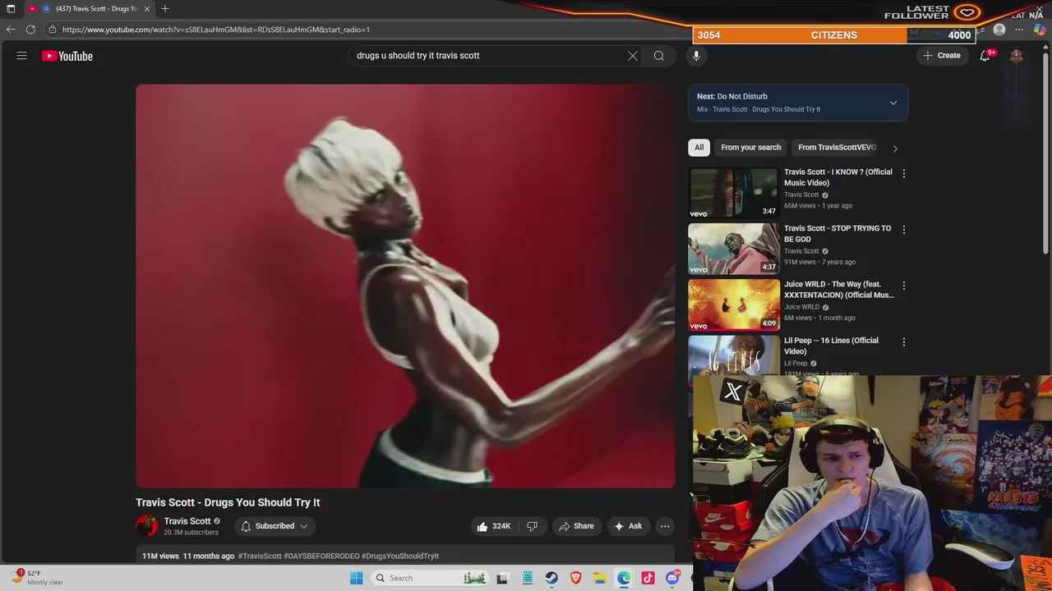Open the video's more actions ellipsis
Image resolution: width=1052 pixels, height=591 pixels.
point(665,526)
